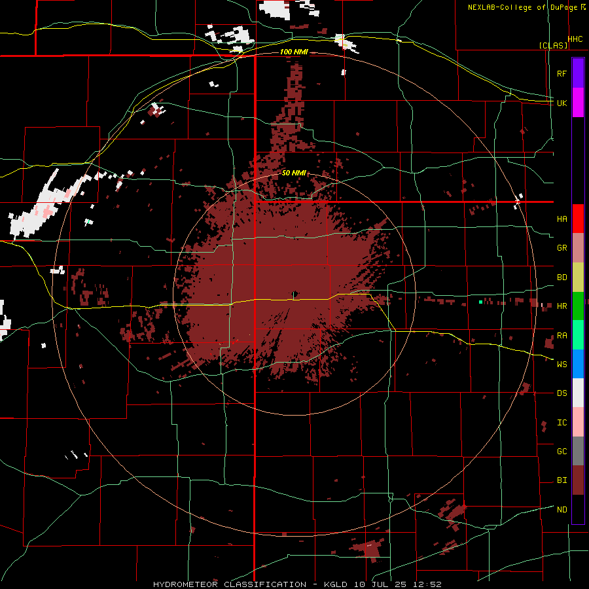Screen dimensions: 589x589
Task: Click the black ND legend color swatch
Action: (578, 509)
